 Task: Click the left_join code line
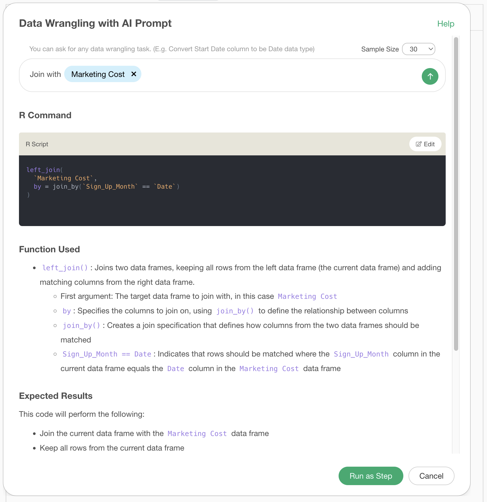45,170
